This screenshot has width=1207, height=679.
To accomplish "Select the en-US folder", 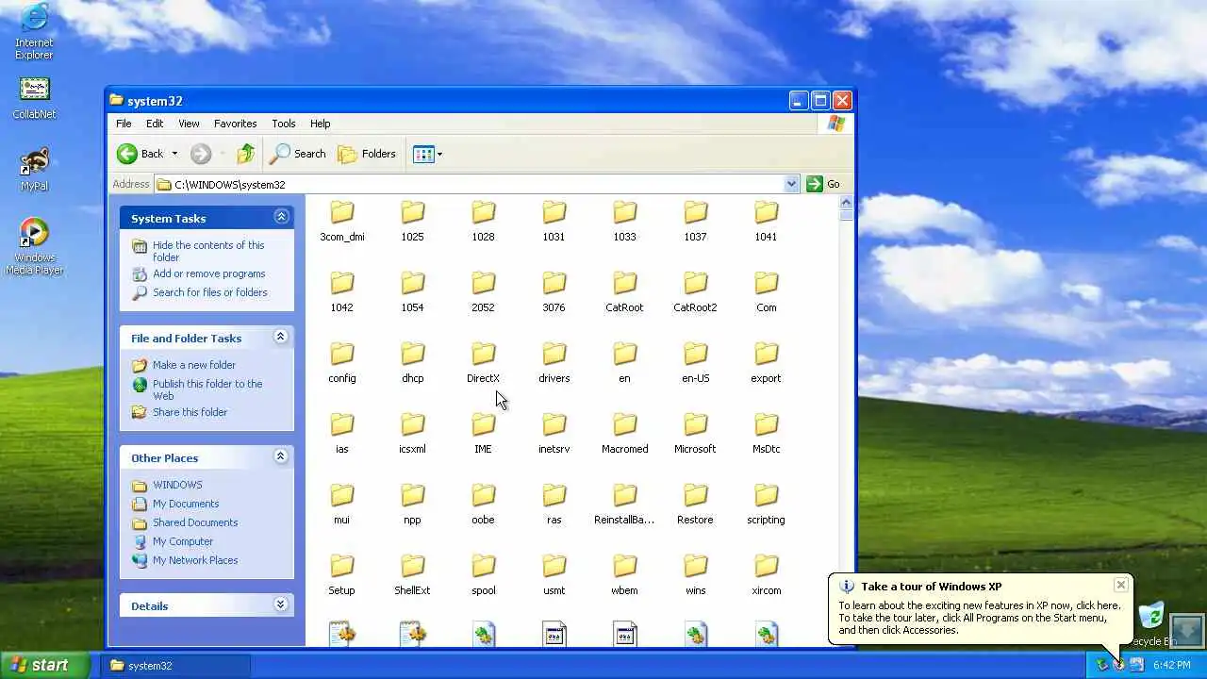I will point(695,363).
